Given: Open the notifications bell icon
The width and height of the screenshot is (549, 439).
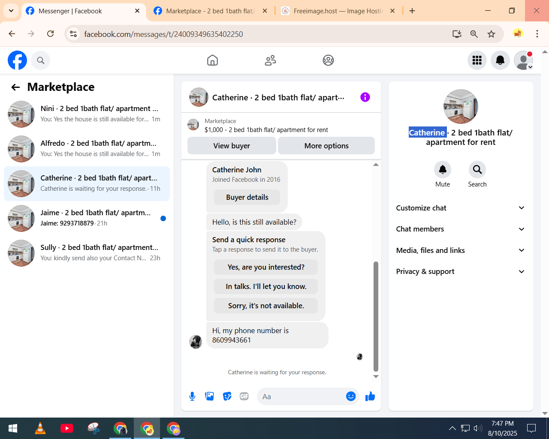Looking at the screenshot, I should point(500,60).
